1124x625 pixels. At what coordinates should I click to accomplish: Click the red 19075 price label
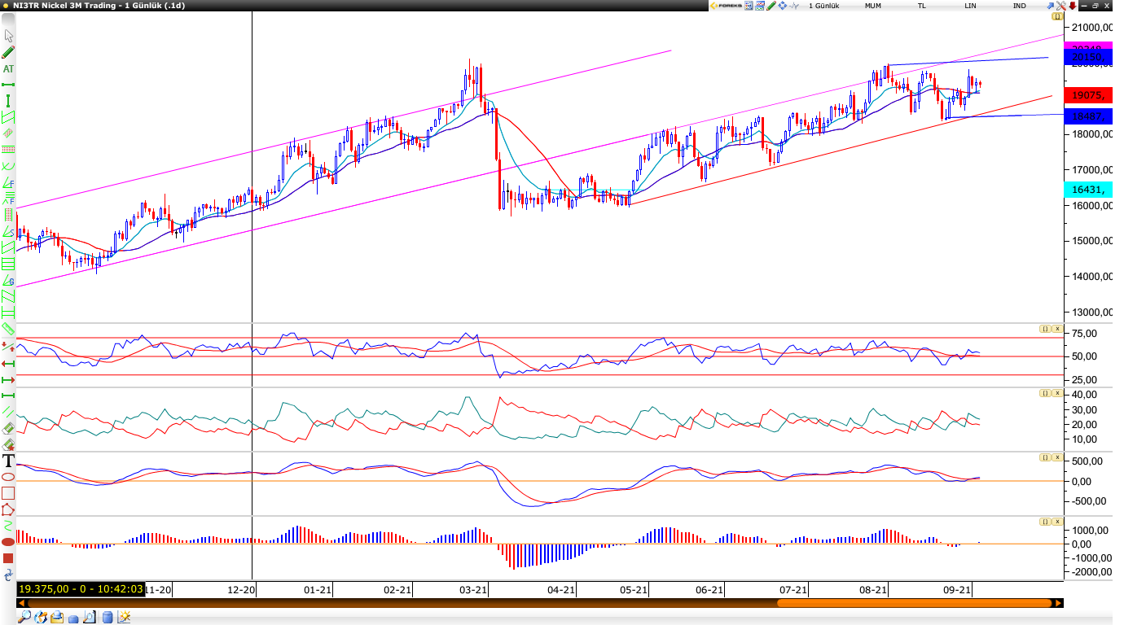coord(1088,94)
